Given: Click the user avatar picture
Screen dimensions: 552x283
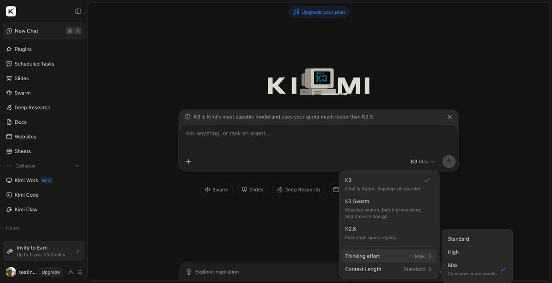Looking at the screenshot, I should point(11,272).
